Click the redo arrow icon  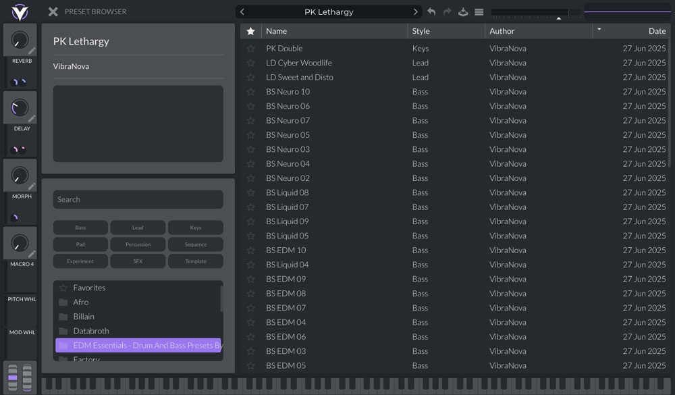coord(448,12)
